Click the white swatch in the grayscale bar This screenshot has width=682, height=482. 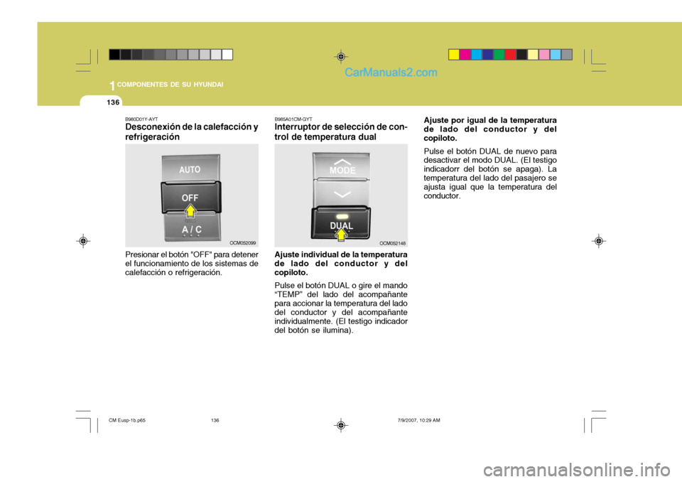point(227,55)
